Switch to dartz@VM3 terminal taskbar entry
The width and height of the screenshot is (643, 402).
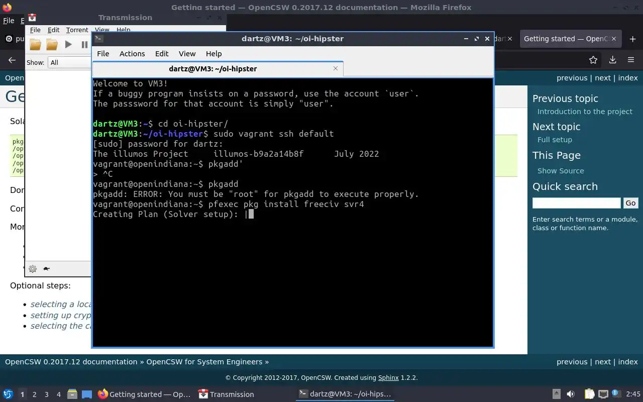click(345, 394)
